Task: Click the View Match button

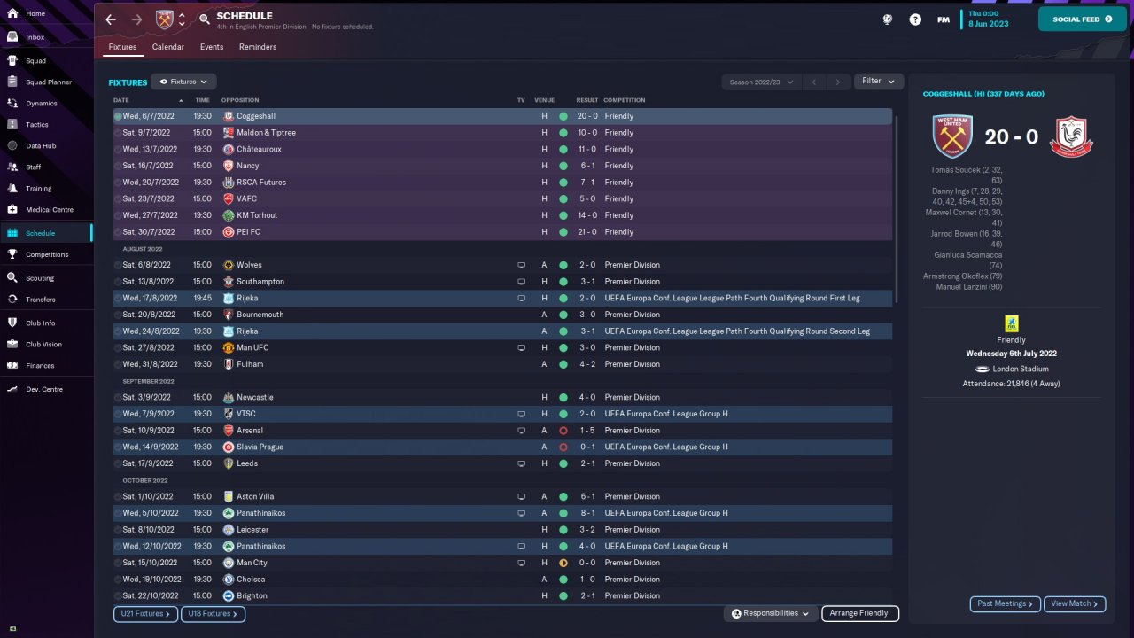Action: point(1075,603)
